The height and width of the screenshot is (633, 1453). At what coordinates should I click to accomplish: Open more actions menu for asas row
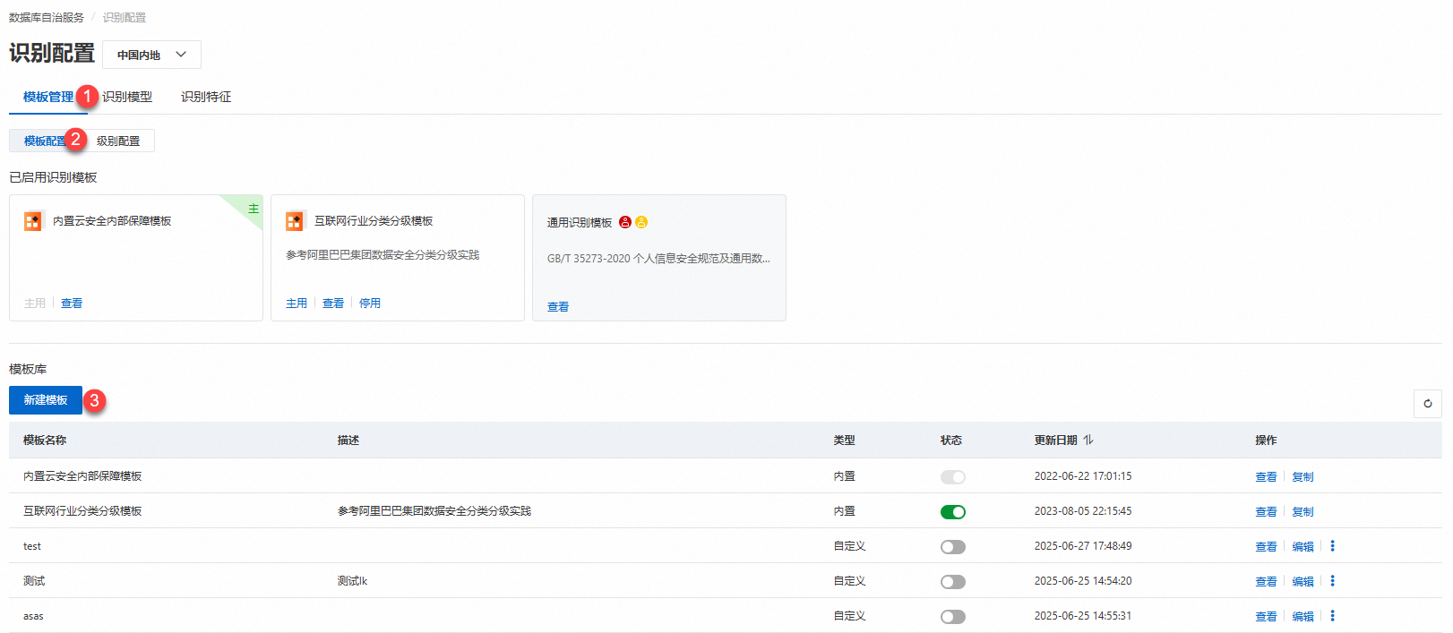point(1332,616)
